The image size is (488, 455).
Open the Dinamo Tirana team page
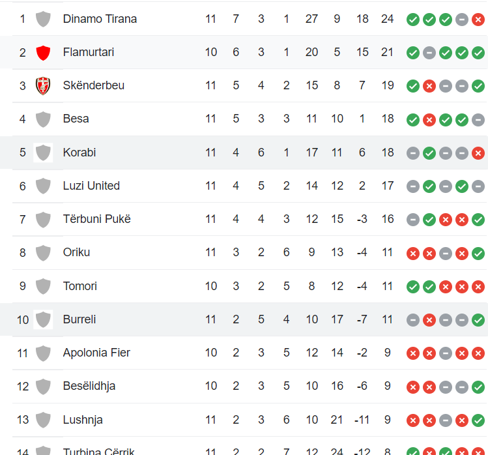(x=100, y=19)
